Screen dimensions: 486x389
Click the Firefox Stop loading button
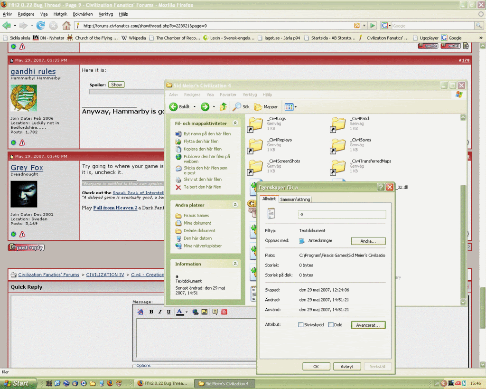(53, 26)
